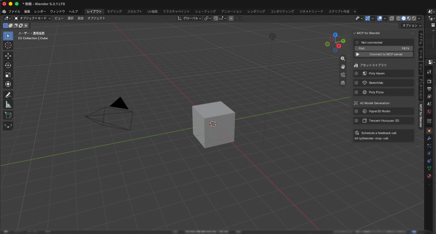Switch to the ジオメトリノード workspace tab

(x=311, y=11)
